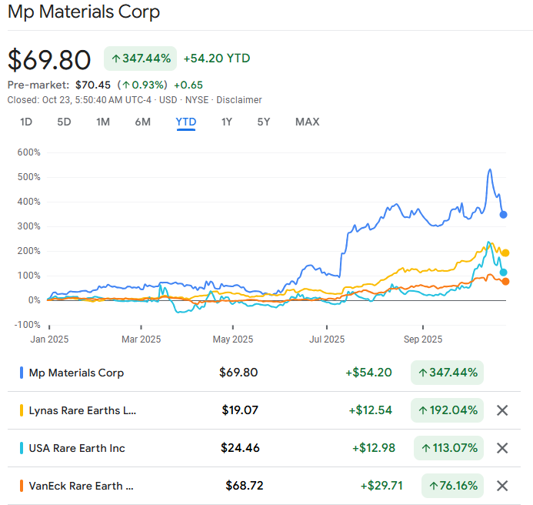
Task: Click the 347.44% gain badge beside price
Action: 140,59
